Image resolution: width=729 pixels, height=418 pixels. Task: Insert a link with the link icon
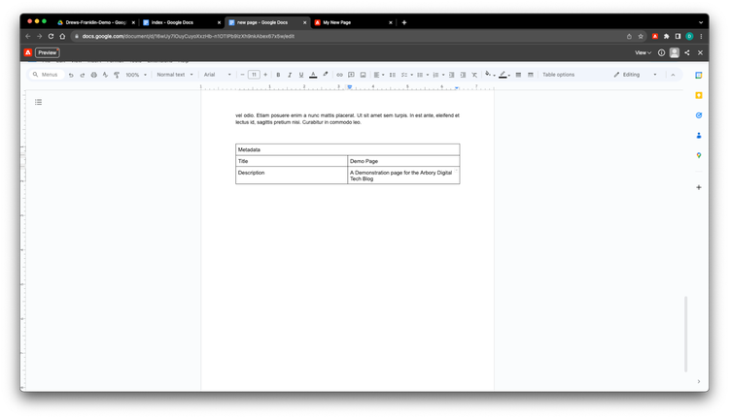(x=339, y=75)
